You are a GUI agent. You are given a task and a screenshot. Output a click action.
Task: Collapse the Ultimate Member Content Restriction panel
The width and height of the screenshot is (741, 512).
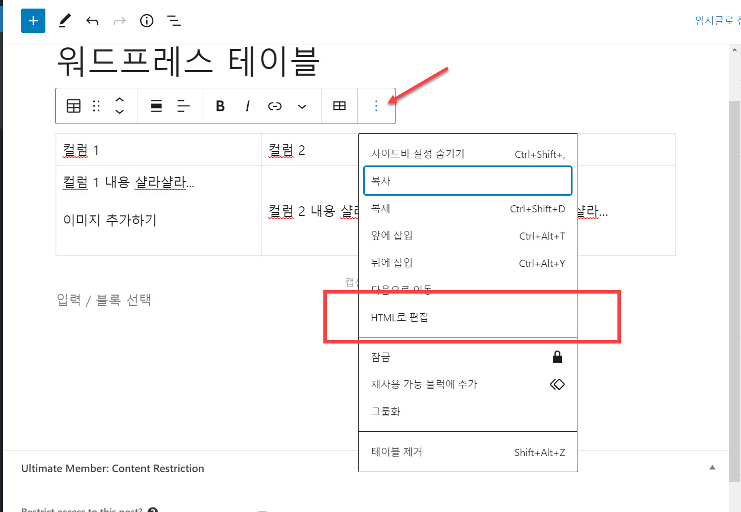[x=712, y=468]
